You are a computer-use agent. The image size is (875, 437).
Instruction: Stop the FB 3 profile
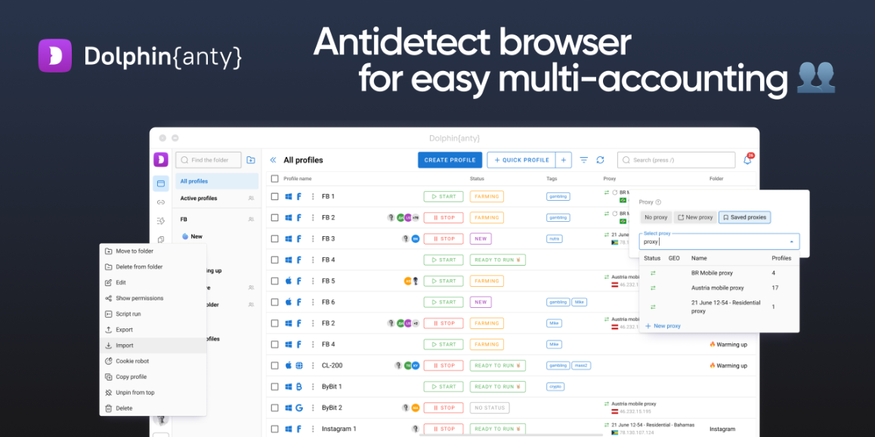tap(443, 239)
